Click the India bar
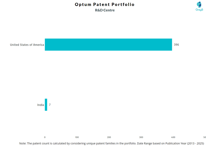 (x=46, y=105)
